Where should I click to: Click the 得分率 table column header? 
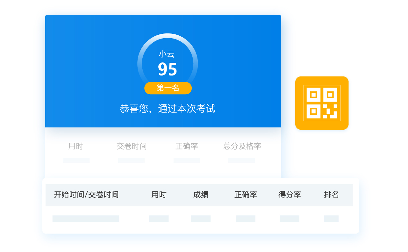click(290, 195)
